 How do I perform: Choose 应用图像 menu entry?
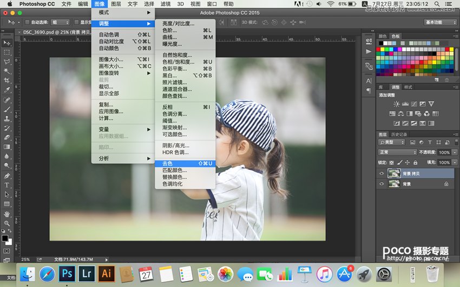pyautogui.click(x=123, y=111)
